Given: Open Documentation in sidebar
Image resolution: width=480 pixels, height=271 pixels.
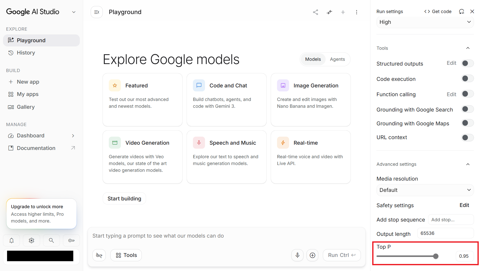Looking at the screenshot, I should tap(41, 148).
